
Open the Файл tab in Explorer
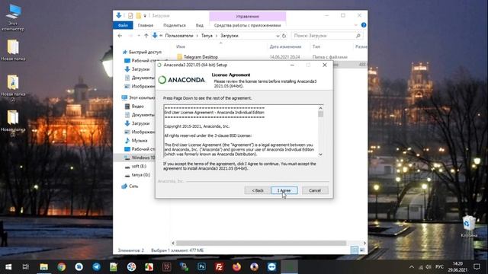(x=123, y=25)
